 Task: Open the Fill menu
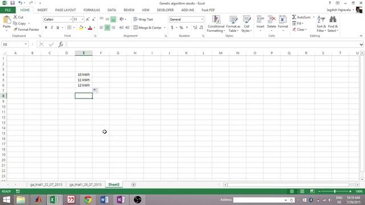(298, 23)
